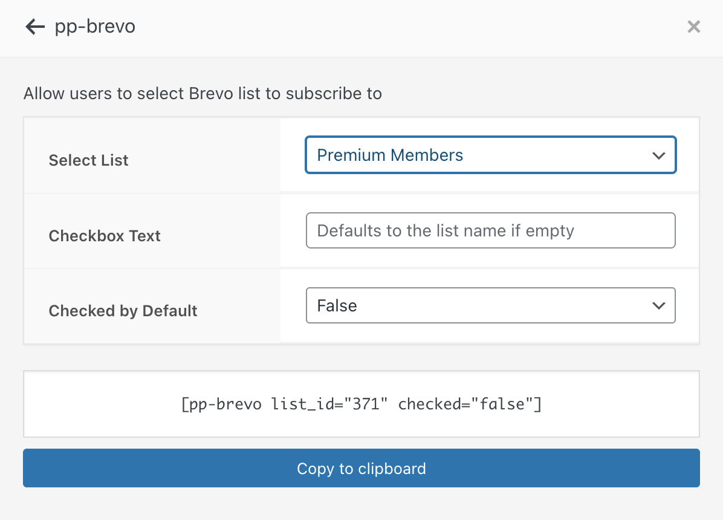The width and height of the screenshot is (723, 520).
Task: Click the 'Defaults to the list name' placeholder
Action: 445,230
